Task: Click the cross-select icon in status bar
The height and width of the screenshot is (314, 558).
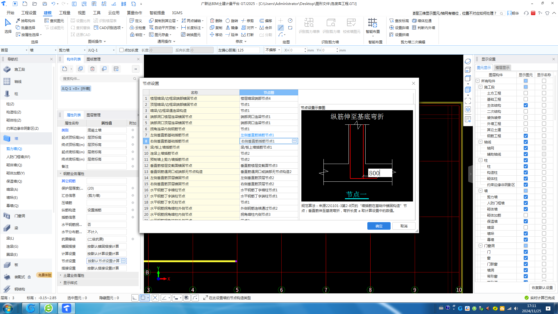Action: [x=155, y=298]
